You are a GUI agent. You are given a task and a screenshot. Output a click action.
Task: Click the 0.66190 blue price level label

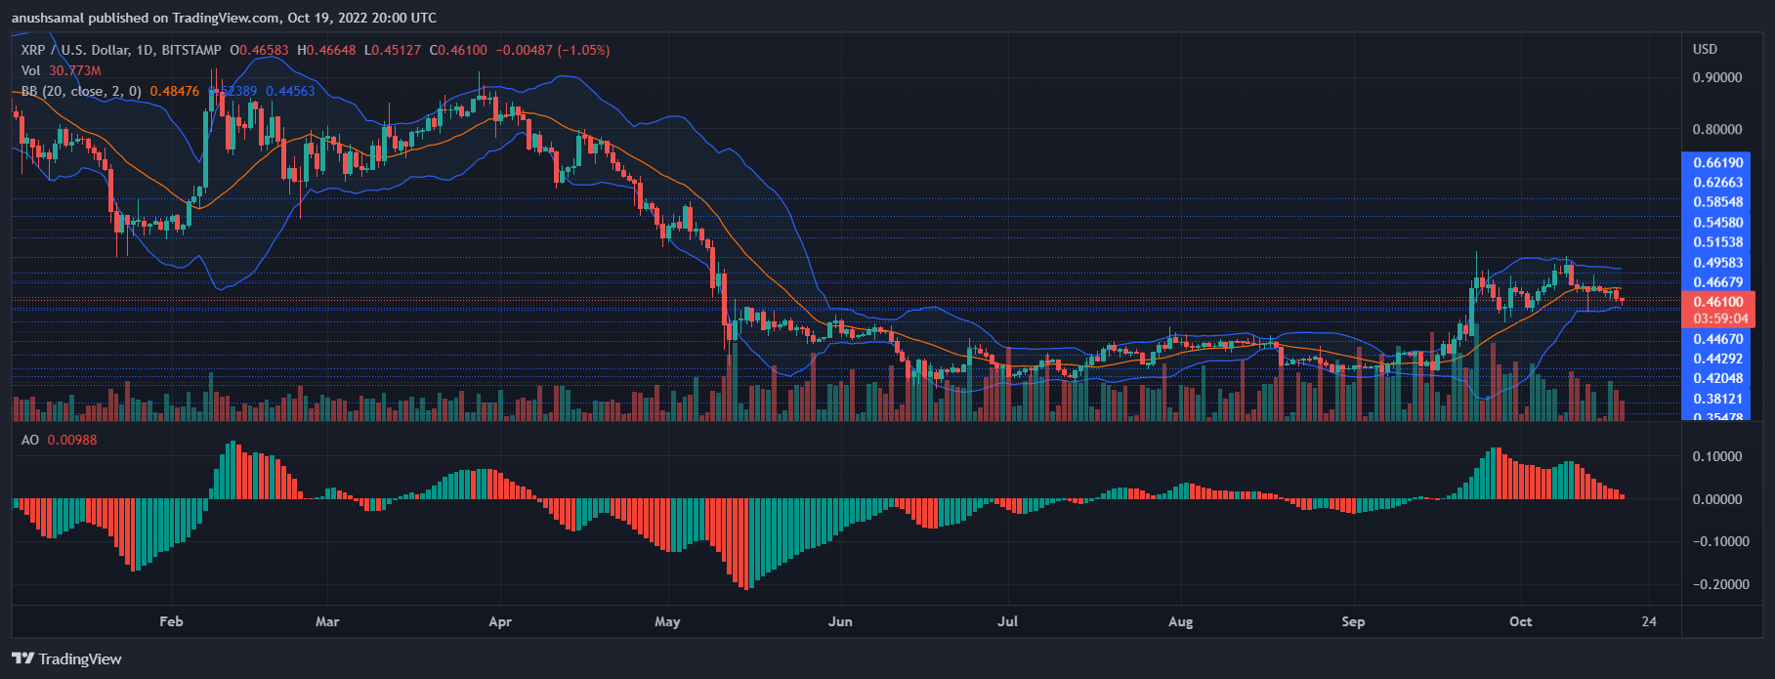(x=1717, y=162)
